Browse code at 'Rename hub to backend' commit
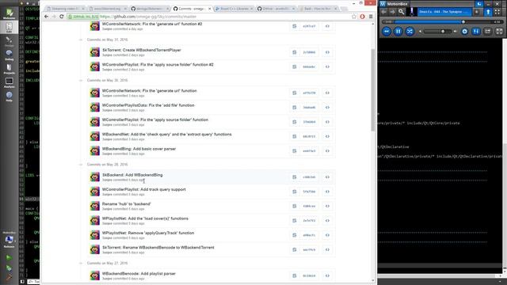Viewport: 507px width, 285px height. [327, 206]
